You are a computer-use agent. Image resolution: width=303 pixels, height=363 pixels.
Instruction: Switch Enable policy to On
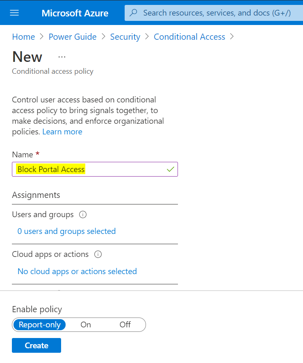coord(86,325)
